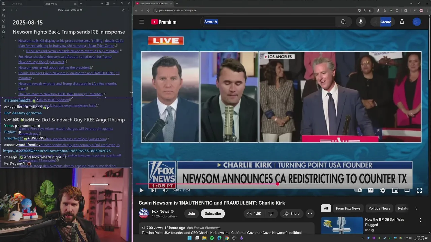The image size is (431, 242).
Task: Select From Fox News chip
Action: (x=348, y=208)
